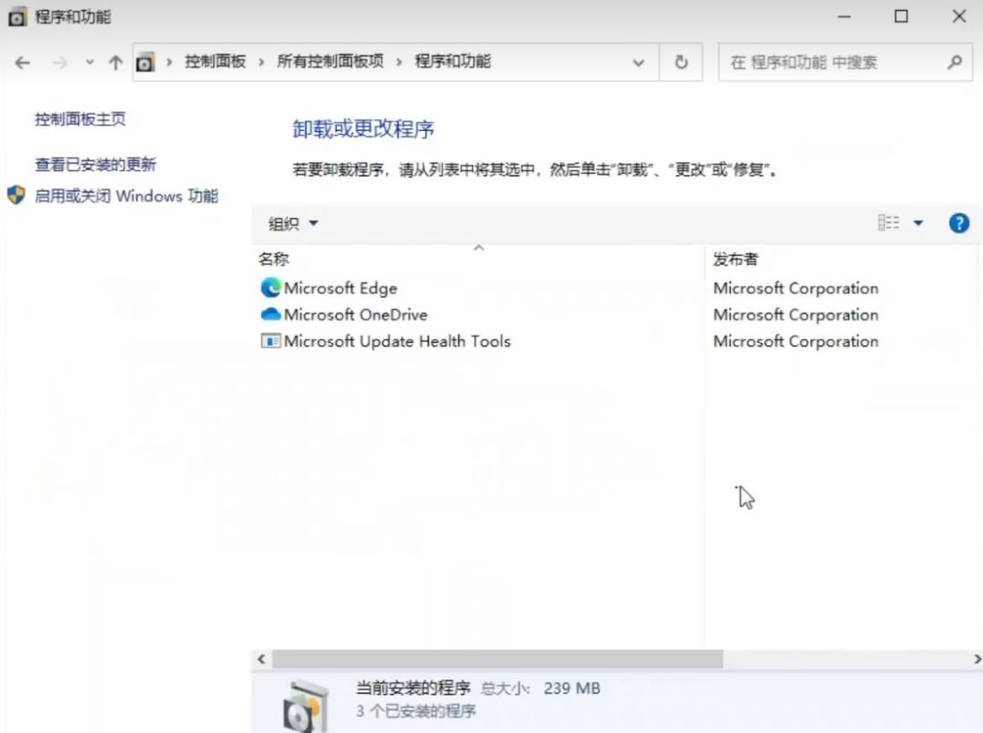The width and height of the screenshot is (983, 733).
Task: Click the scroll right arrow
Action: (977, 659)
